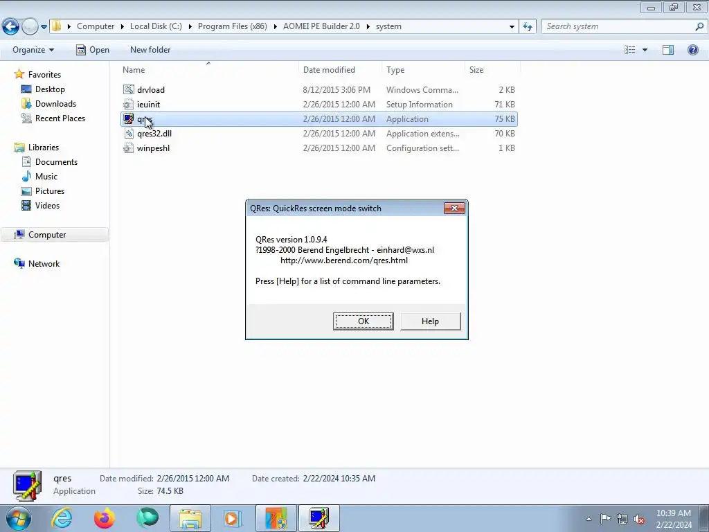Open the Windows Start menu
Image resolution: width=709 pixels, height=532 pixels.
point(18,518)
